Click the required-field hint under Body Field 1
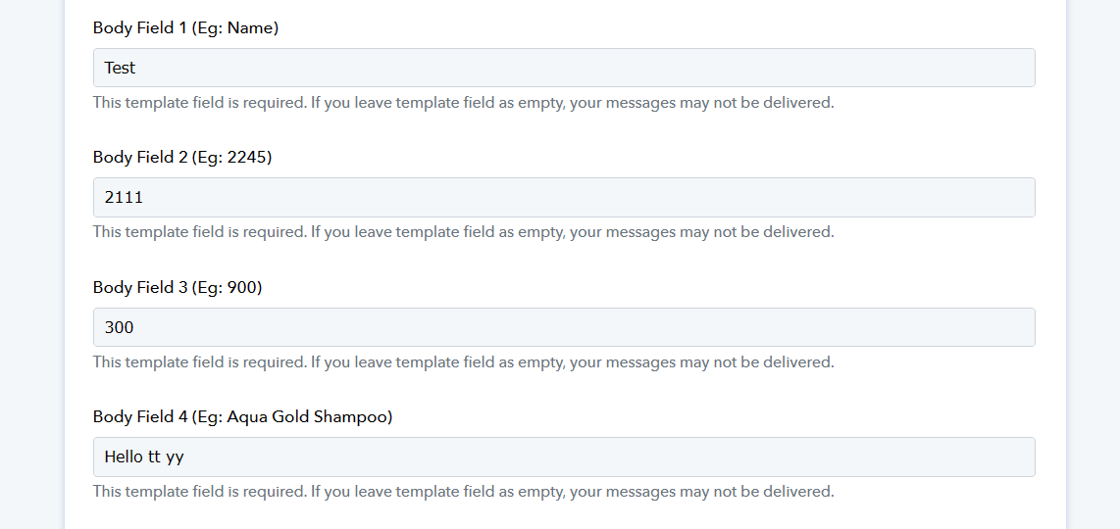Image resolution: width=1120 pixels, height=529 pixels. (464, 103)
